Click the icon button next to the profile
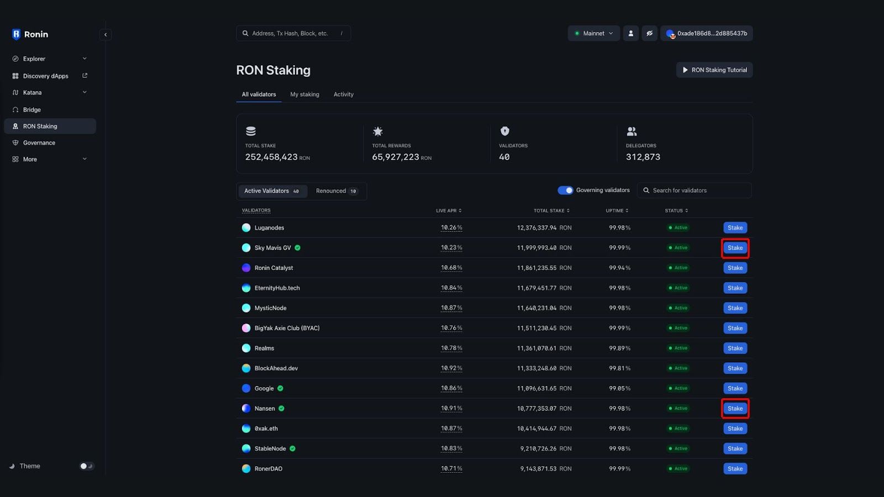The height and width of the screenshot is (497, 884). 650,33
